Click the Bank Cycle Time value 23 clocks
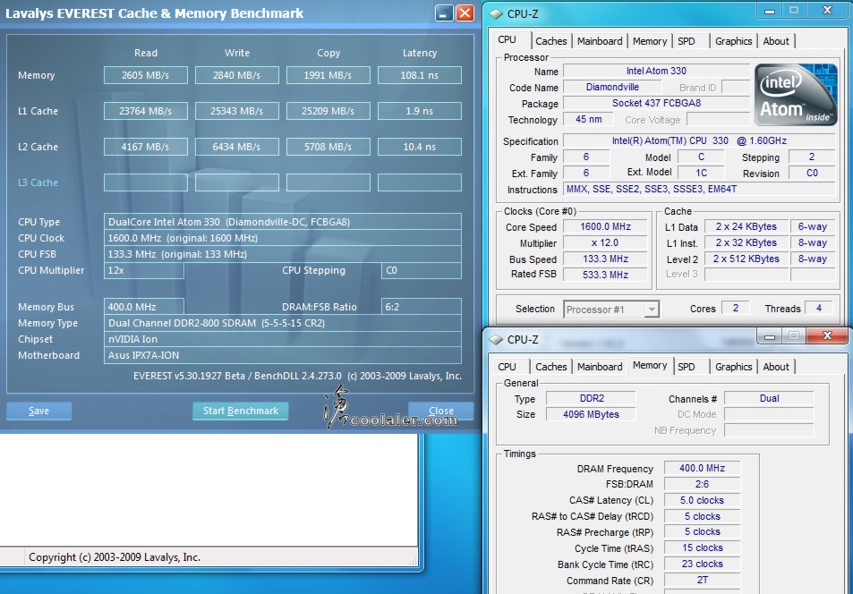853x594 pixels. click(x=702, y=564)
